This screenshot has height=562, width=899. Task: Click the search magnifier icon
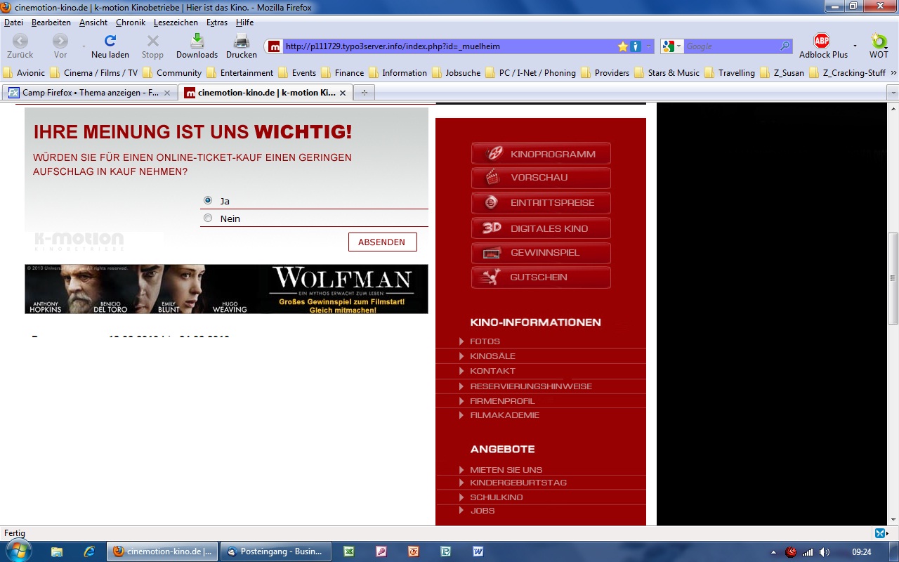point(785,46)
